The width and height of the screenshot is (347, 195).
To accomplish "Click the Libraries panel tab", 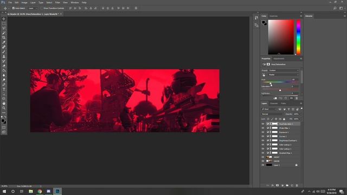I will click(309, 16).
